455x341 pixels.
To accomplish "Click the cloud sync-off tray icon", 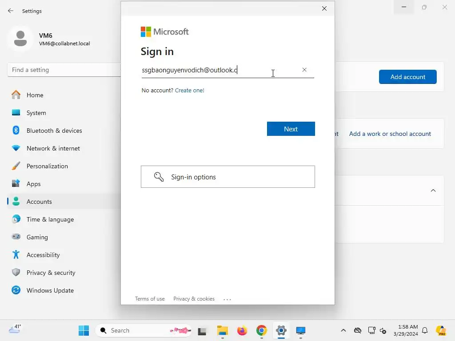I will [358, 330].
